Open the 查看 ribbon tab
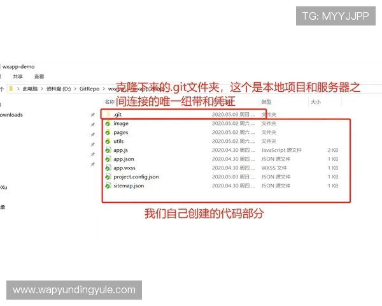382x306 pixels. (x=39, y=76)
